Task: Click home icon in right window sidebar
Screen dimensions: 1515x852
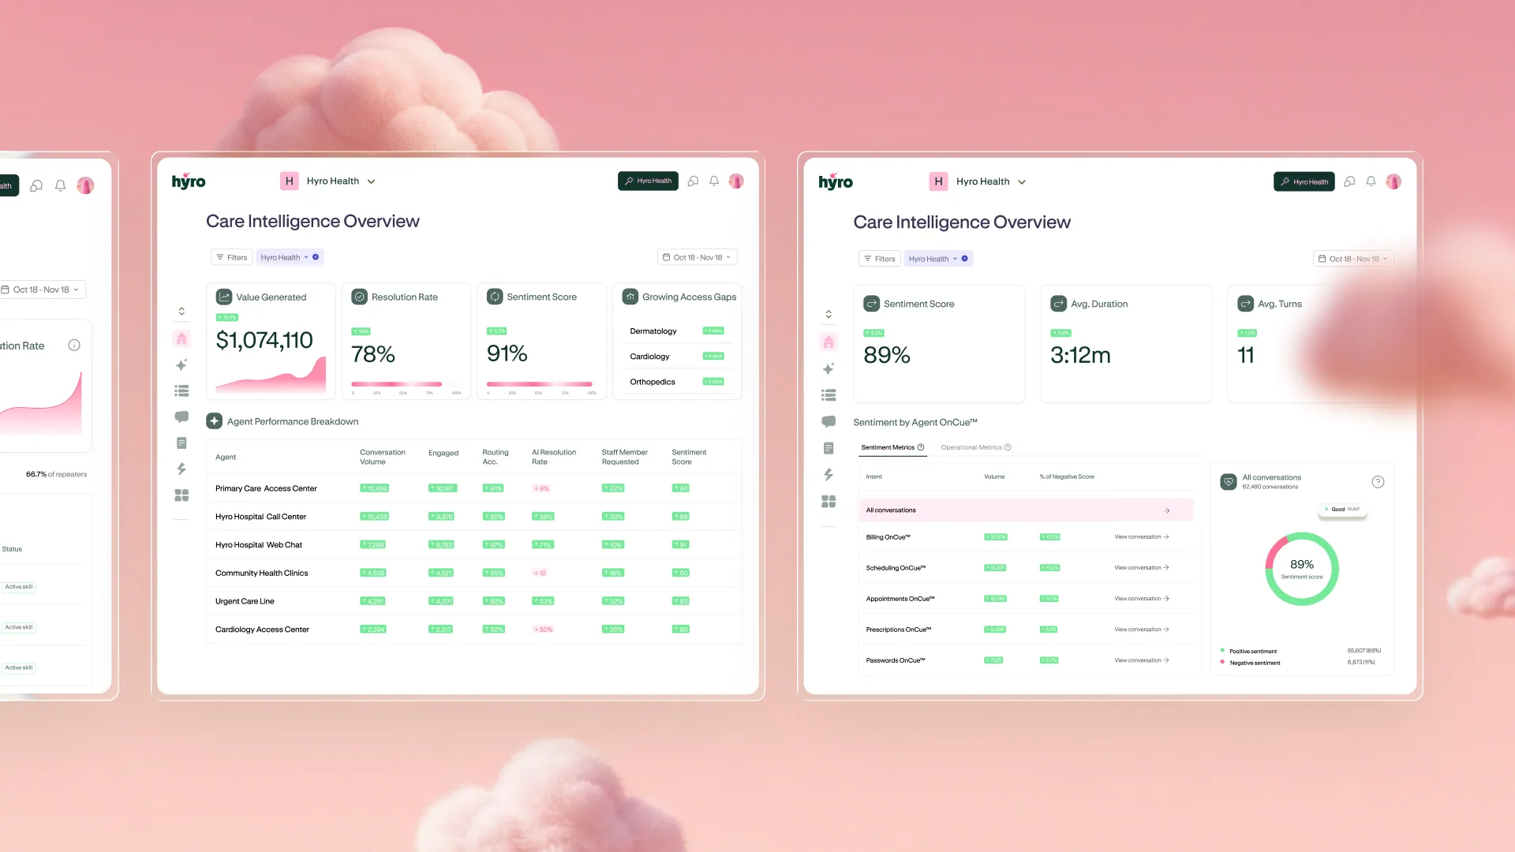Action: pos(829,342)
